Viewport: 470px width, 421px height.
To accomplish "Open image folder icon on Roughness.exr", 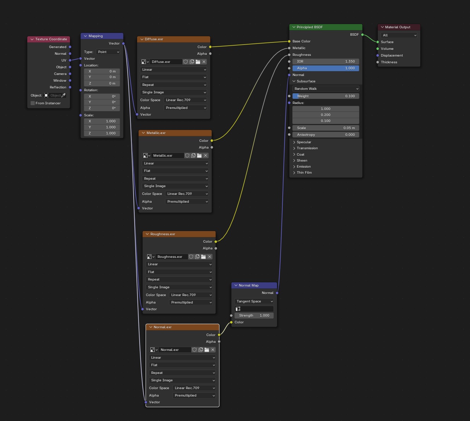I will pos(203,257).
